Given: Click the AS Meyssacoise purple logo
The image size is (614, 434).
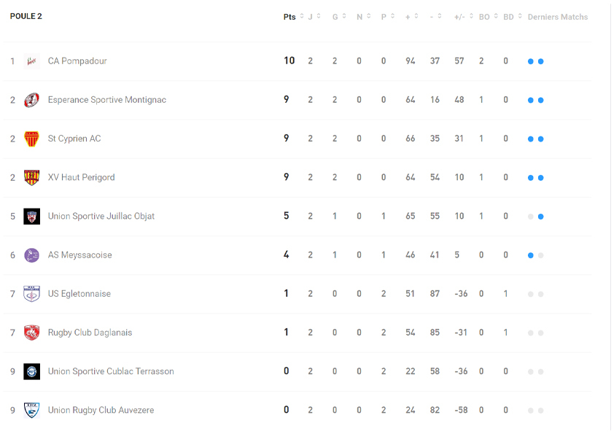Looking at the screenshot, I should click(x=31, y=255).
